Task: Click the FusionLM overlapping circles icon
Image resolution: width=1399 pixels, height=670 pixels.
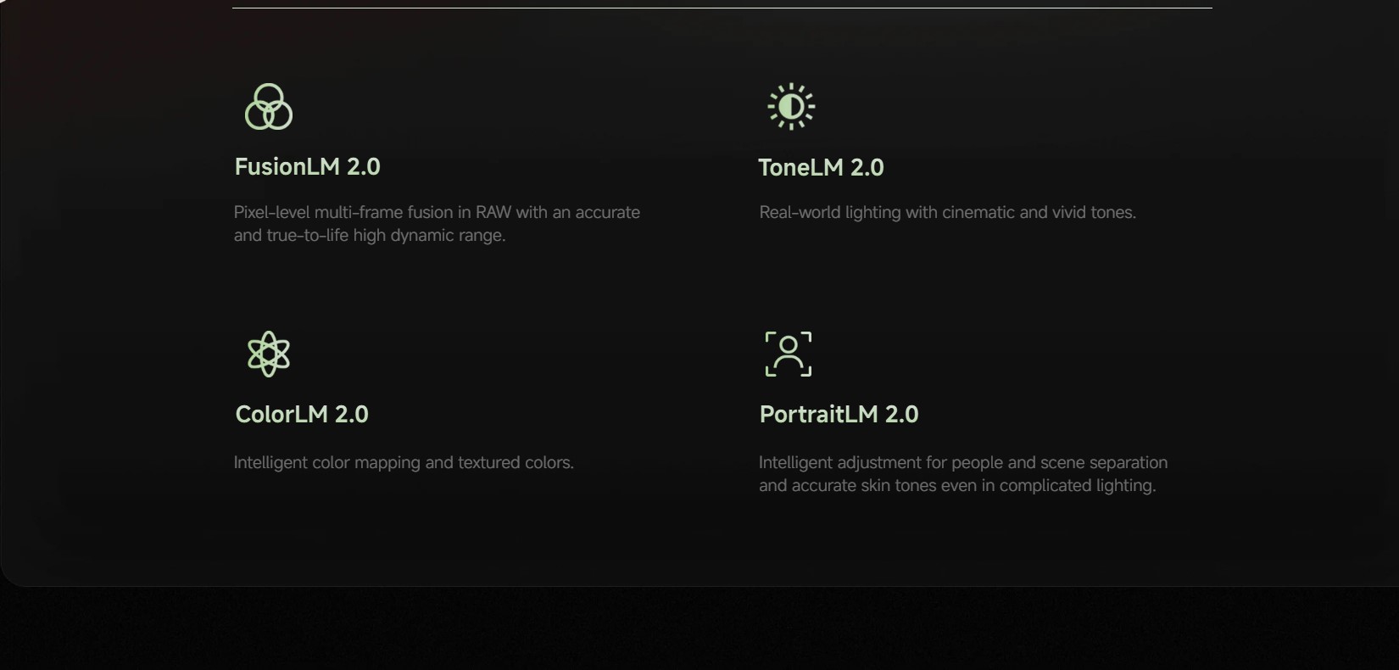Action: point(269,107)
